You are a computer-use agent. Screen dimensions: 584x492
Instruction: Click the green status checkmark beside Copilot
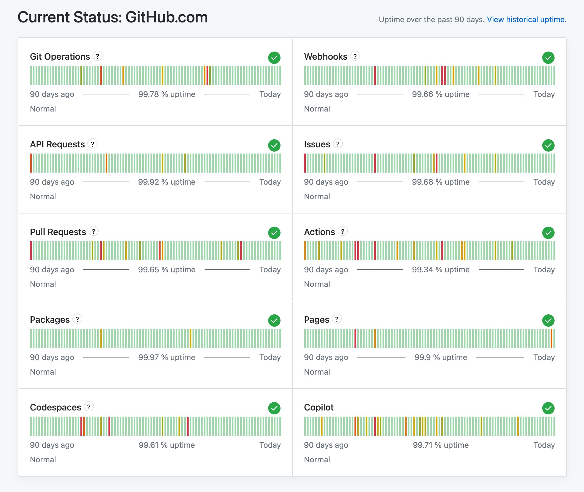(x=548, y=409)
